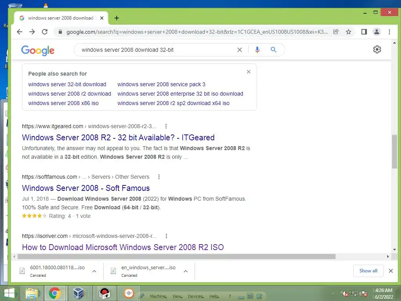The height and width of the screenshot is (301, 401).
Task: Search windows server 2008 service pack 3
Action: (x=161, y=85)
